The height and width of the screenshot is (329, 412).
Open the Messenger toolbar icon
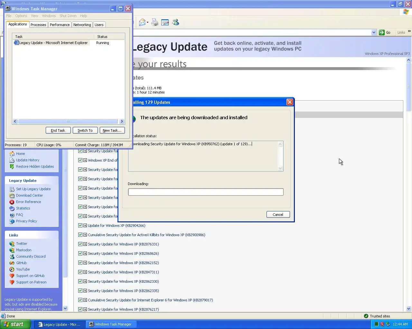(x=175, y=22)
